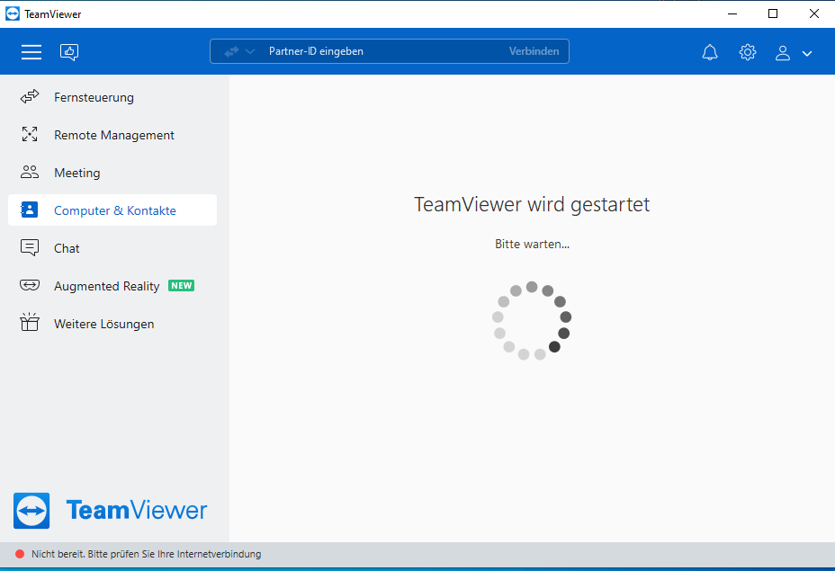The width and height of the screenshot is (835, 571).
Task: Click the Remote Management expand-arrows icon
Action: tap(30, 134)
